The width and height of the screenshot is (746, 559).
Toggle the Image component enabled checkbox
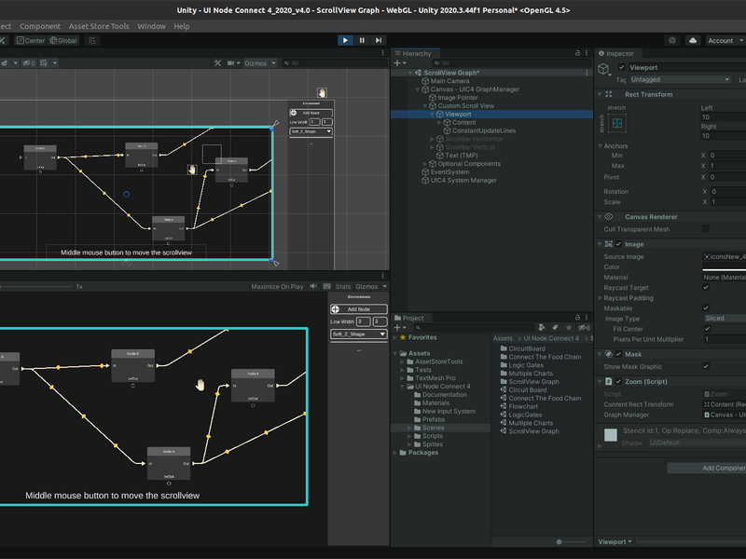[x=618, y=244]
